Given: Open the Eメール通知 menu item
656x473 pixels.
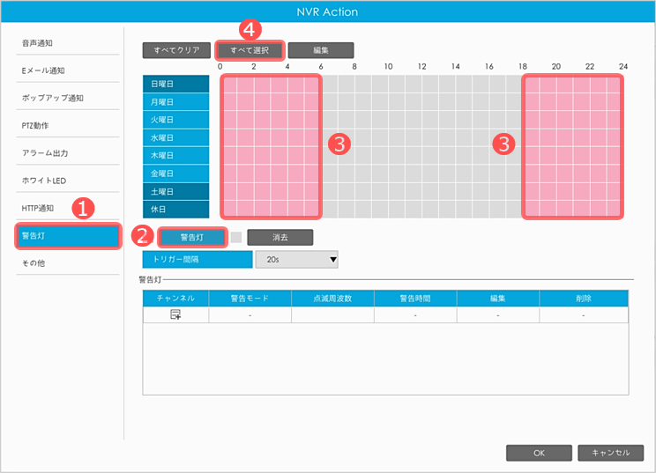Looking at the screenshot, I should [x=44, y=70].
